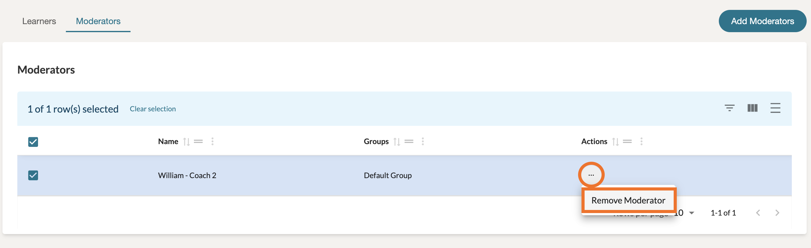Switch to the Learners tab
The image size is (811, 248).
(39, 21)
